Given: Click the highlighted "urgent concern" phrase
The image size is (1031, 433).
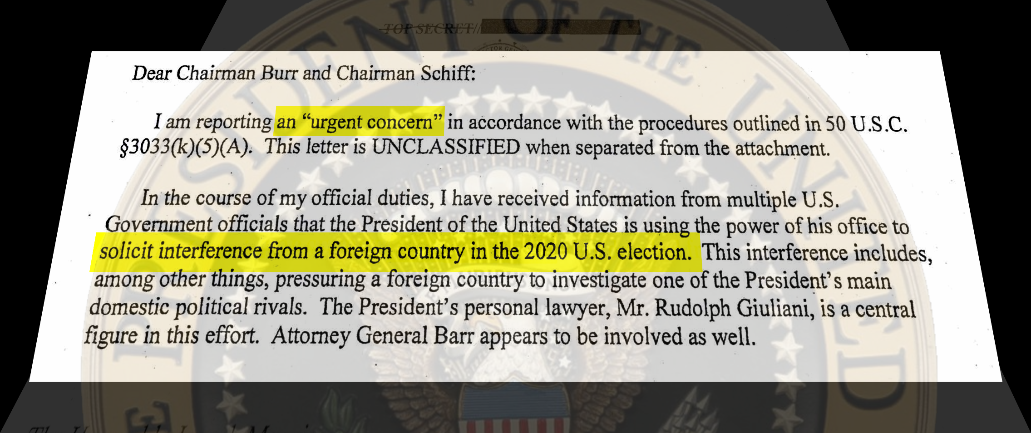Looking at the screenshot, I should (359, 122).
